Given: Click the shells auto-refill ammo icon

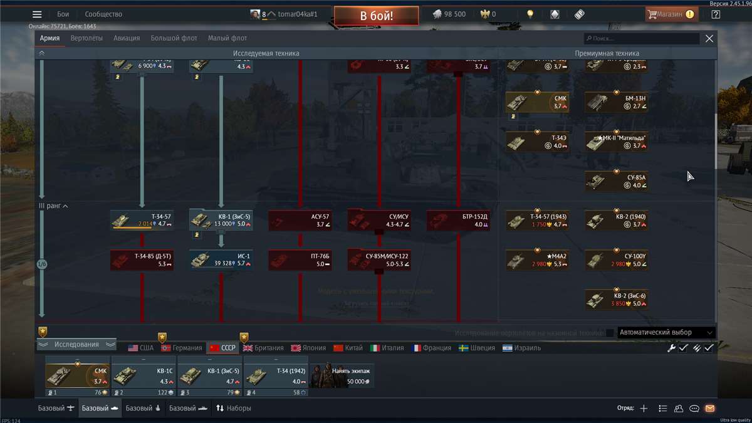Looking at the screenshot, I should [x=696, y=348].
